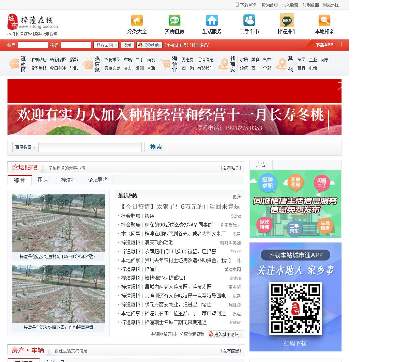Open the 二手车市 people icon
Viewport: 409px width, 362px height.
point(249,20)
